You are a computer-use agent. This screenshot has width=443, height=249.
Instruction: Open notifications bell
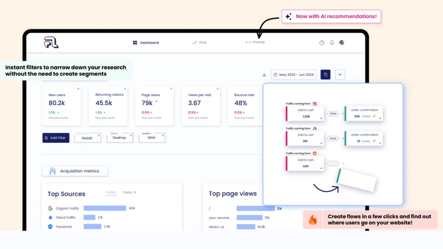[332, 43]
